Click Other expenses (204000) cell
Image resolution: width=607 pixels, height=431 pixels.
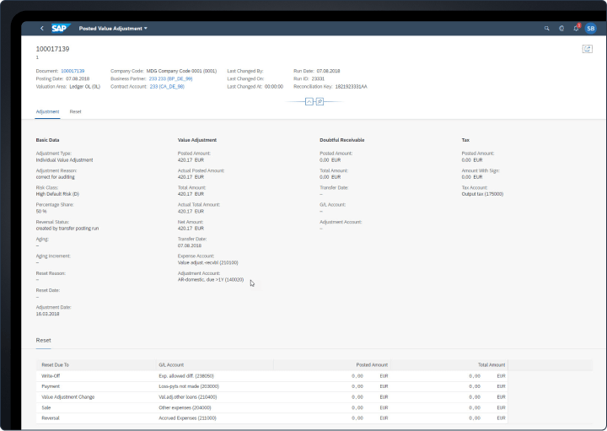tap(185, 407)
